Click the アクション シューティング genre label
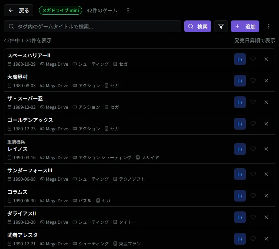Screen dimensions: 279x249 click(105, 157)
